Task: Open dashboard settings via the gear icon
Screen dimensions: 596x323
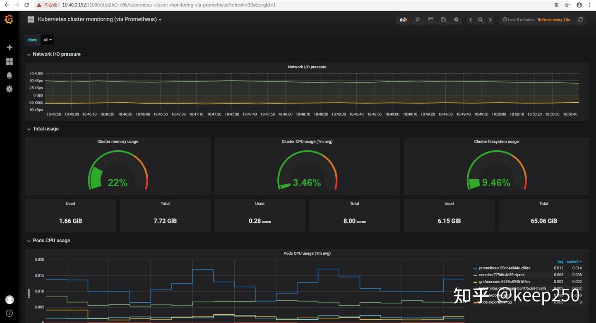Action: [x=456, y=19]
